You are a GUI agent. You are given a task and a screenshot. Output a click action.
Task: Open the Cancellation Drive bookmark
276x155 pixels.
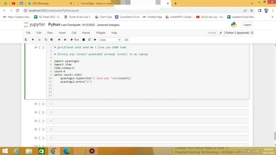127,17
